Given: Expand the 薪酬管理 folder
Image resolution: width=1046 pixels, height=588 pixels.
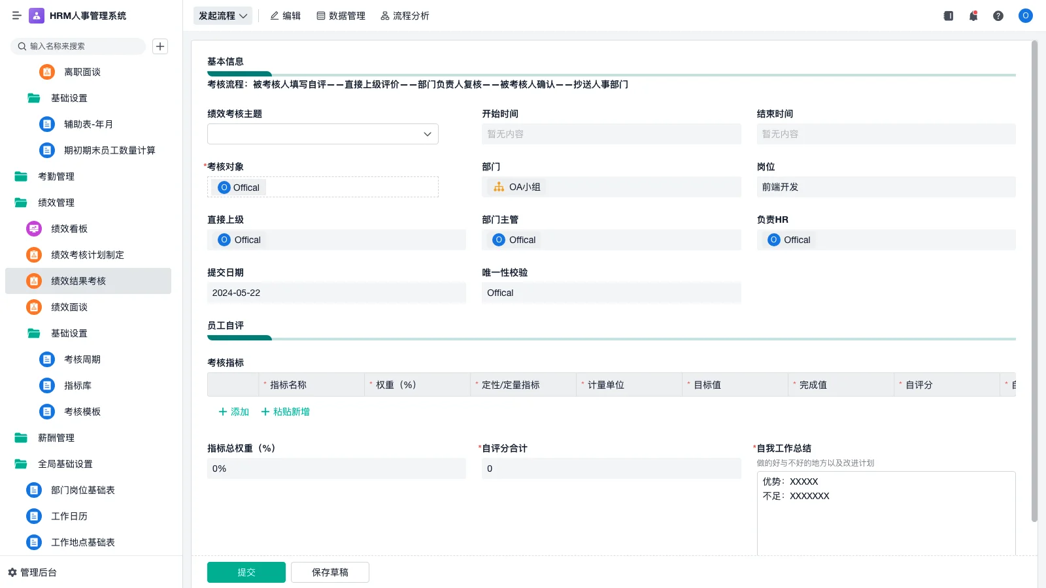Looking at the screenshot, I should (58, 438).
